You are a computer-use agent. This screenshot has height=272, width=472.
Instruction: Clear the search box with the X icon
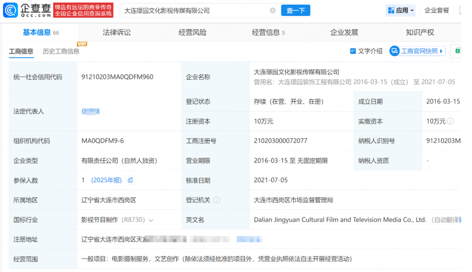(x=273, y=11)
